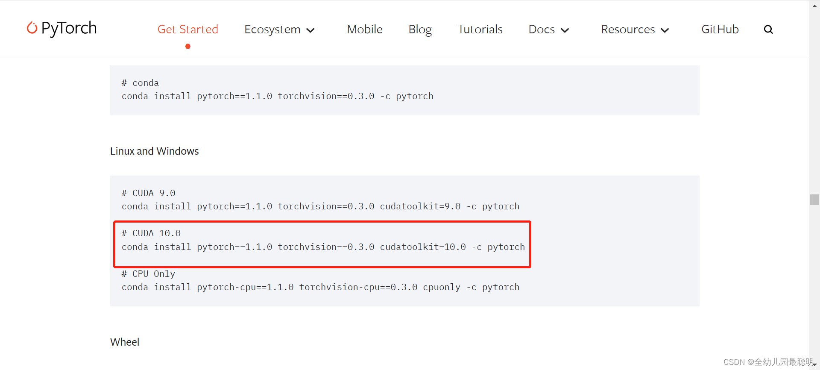
Task: Open the Docs dropdown menu
Action: click(565, 30)
